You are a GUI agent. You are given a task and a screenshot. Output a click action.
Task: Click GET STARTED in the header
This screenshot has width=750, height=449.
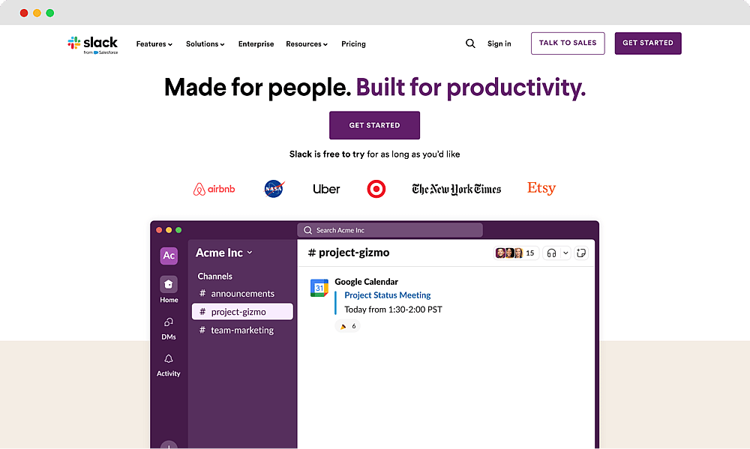648,43
